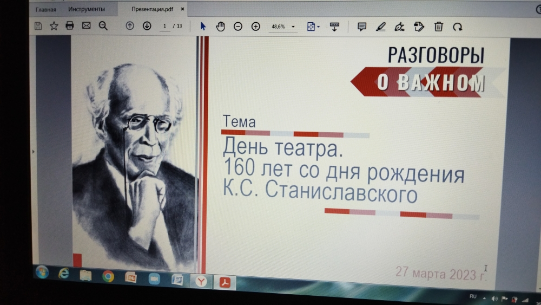Zoom out with the minus circle
The height and width of the screenshot is (305, 541).
tap(237, 27)
